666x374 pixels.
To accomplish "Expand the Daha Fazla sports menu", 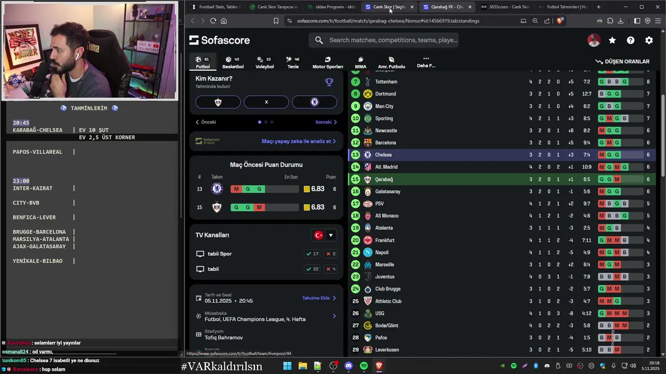I will [426, 62].
